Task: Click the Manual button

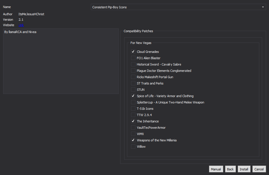Action: 216,169
